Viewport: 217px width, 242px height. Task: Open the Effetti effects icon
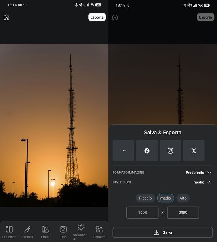tap(45, 229)
